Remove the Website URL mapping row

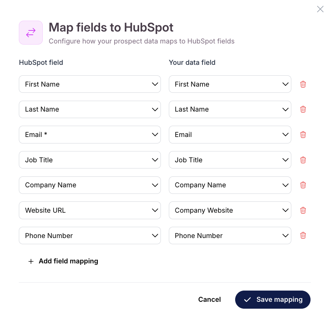coord(303,210)
